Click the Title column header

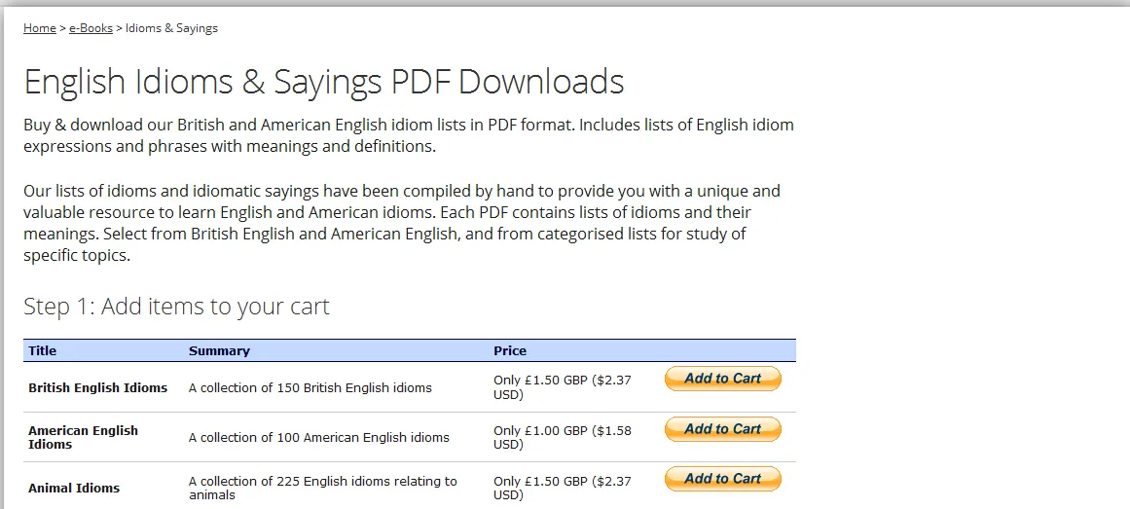[x=43, y=350]
